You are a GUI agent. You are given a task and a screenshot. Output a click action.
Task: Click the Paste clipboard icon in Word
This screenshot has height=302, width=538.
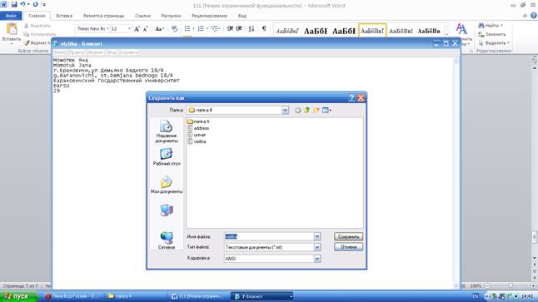[12, 29]
